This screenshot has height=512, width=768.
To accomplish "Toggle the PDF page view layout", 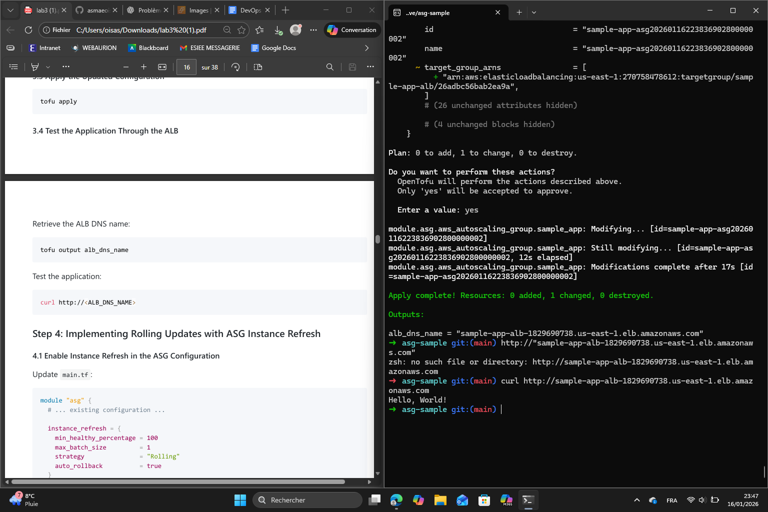I will [x=258, y=67].
